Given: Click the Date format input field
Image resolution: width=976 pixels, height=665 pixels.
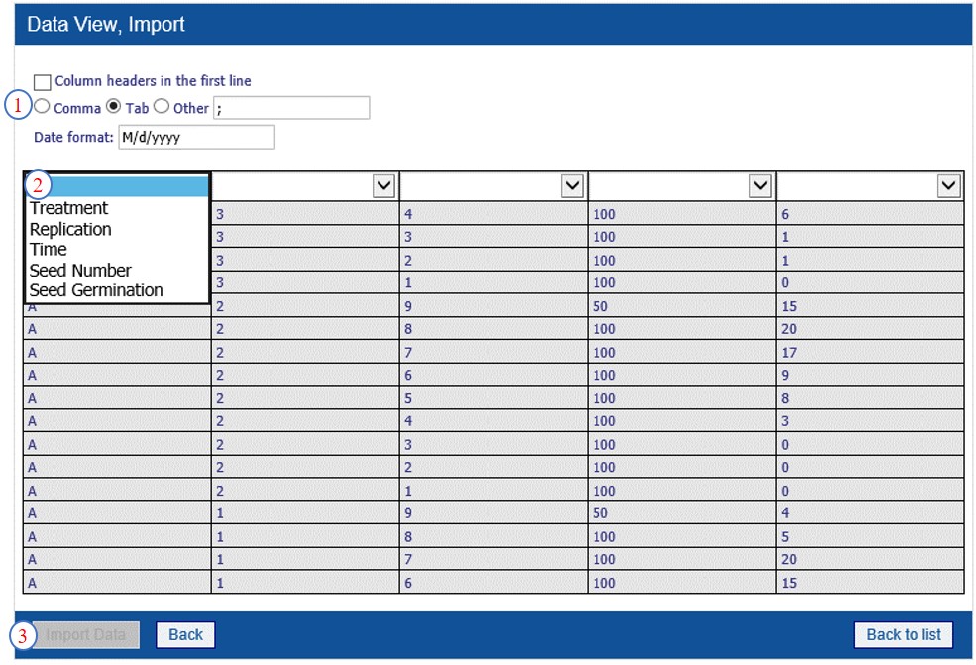Looking at the screenshot, I should 195,137.
